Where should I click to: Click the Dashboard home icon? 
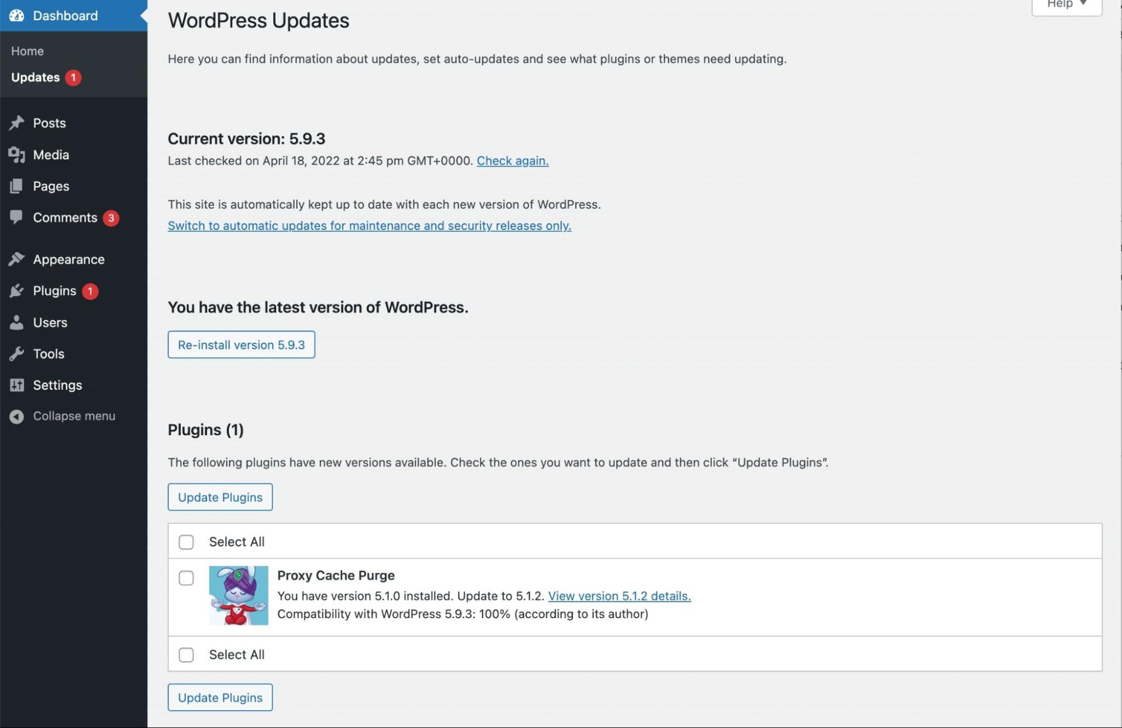[x=16, y=15]
